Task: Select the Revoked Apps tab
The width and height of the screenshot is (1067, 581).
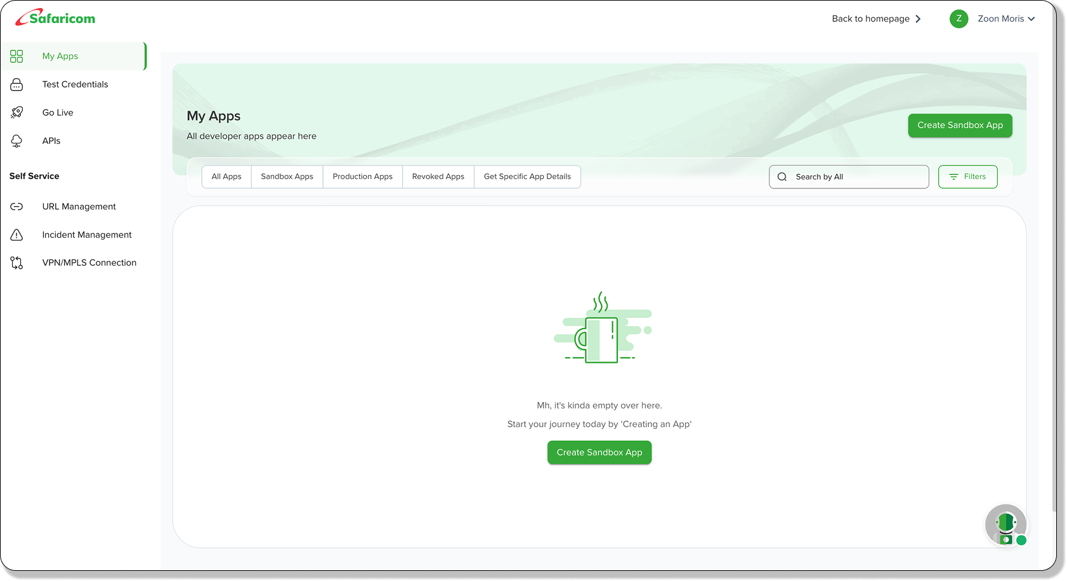Action: tap(438, 177)
